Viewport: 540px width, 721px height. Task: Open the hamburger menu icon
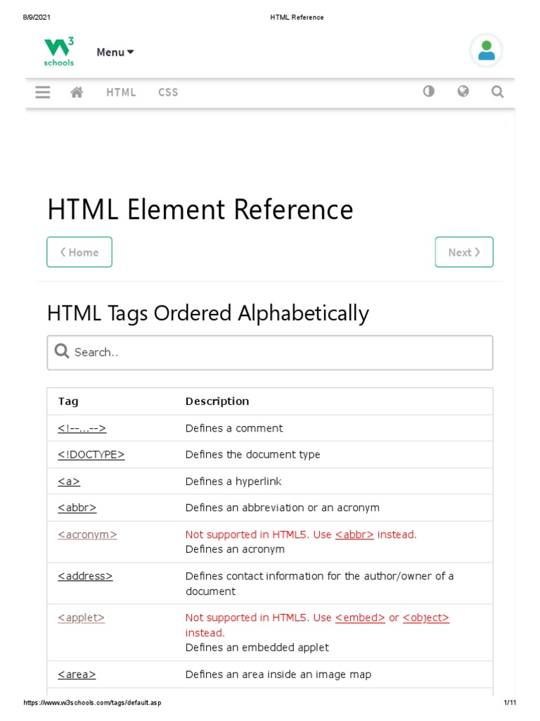[43, 92]
